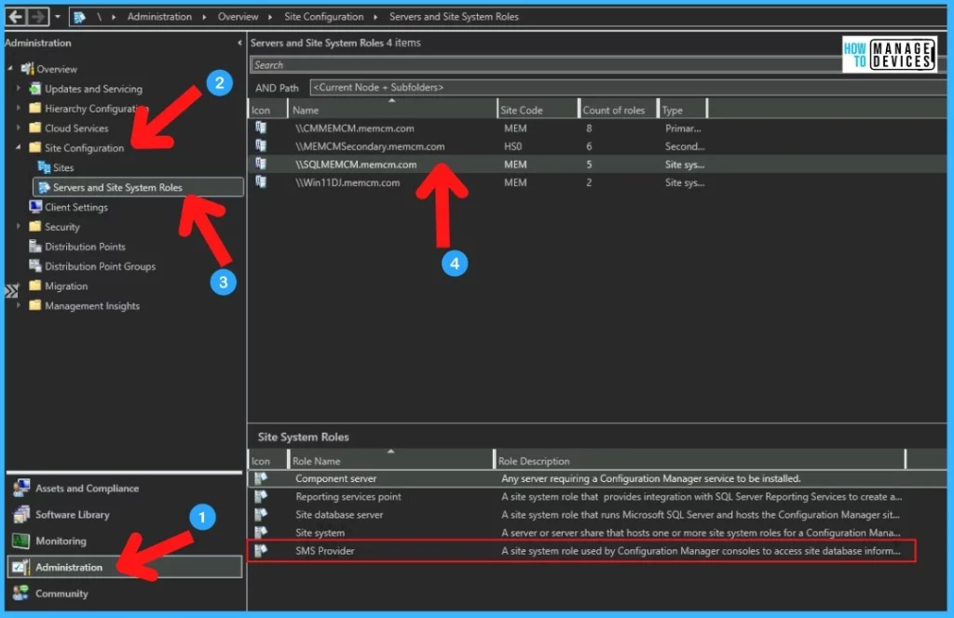The height and width of the screenshot is (618, 954).
Task: Click the back navigation arrow
Action: (x=17, y=17)
